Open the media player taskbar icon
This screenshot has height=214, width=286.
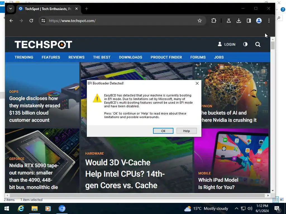click(48, 208)
